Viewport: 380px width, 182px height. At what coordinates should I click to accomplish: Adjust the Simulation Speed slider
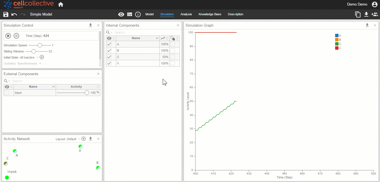click(x=40, y=45)
